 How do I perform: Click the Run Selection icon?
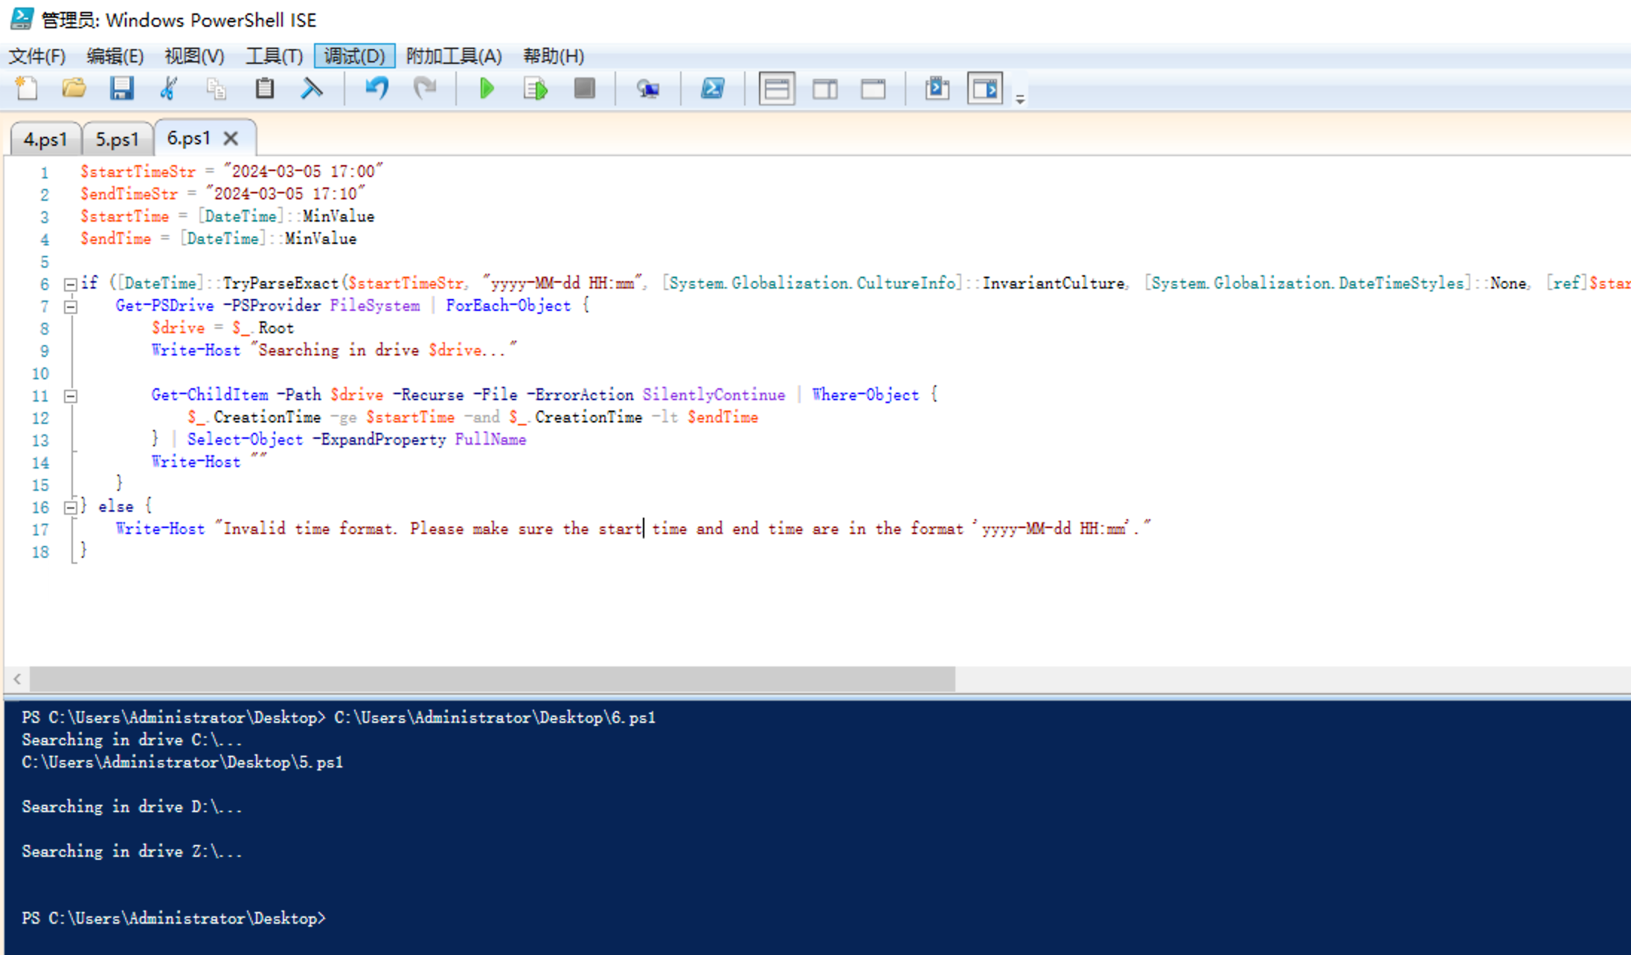[x=535, y=89]
